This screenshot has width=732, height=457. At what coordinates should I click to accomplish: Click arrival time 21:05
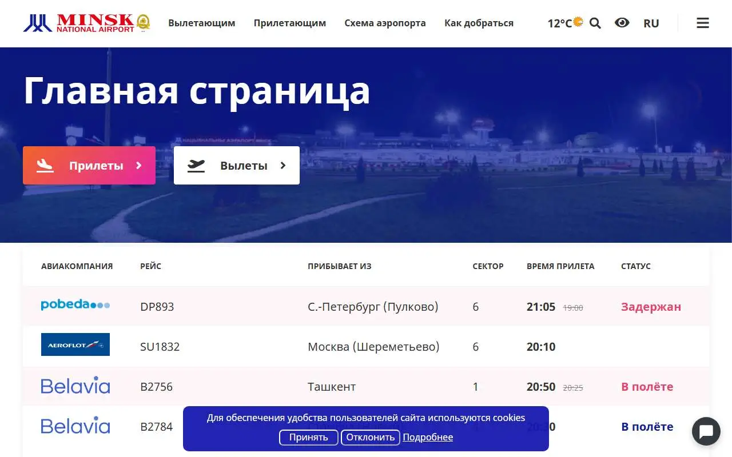[x=541, y=307]
